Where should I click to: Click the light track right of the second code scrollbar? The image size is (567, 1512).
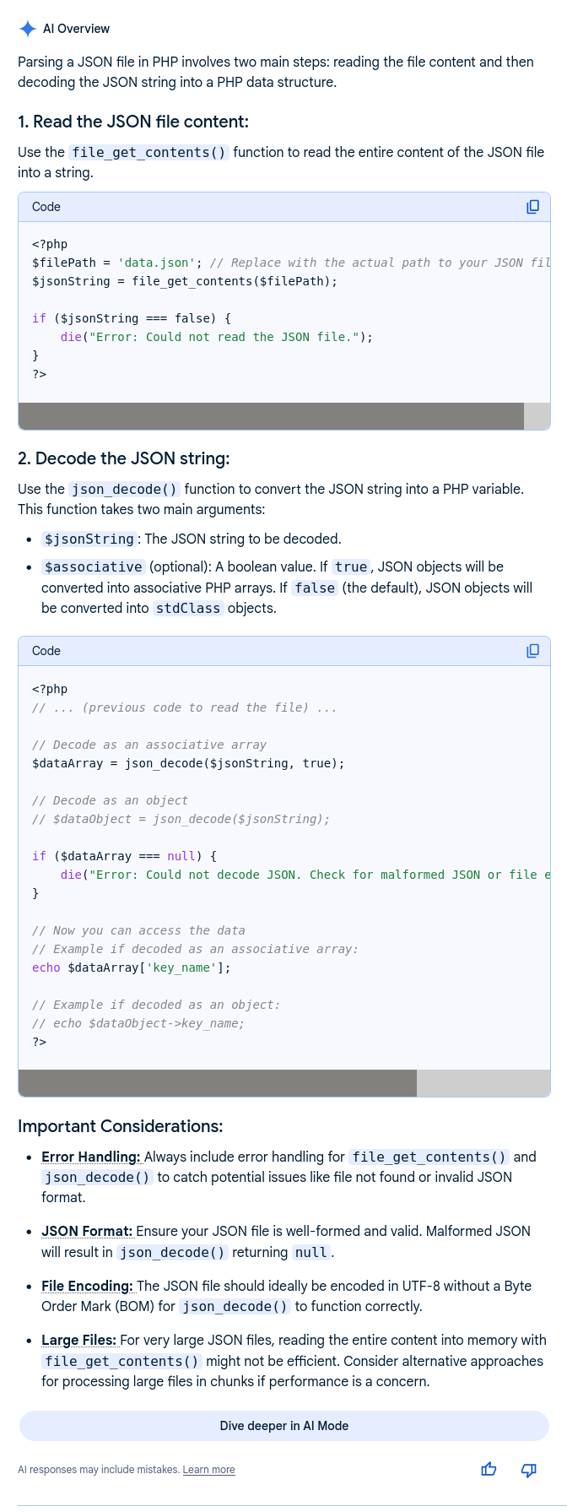[x=483, y=1083]
